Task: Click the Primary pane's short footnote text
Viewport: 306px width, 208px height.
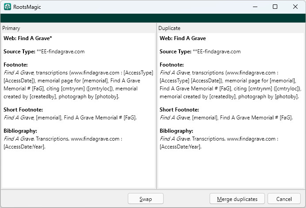Action: point(70,118)
